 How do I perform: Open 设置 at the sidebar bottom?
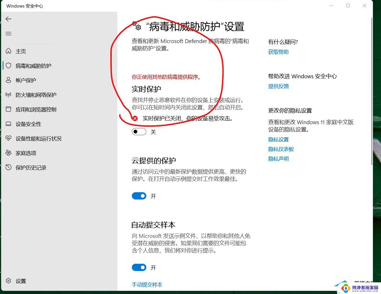[21, 281]
